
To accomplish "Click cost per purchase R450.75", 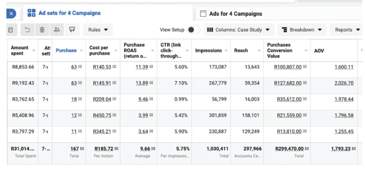I will pyautogui.click(x=102, y=116).
